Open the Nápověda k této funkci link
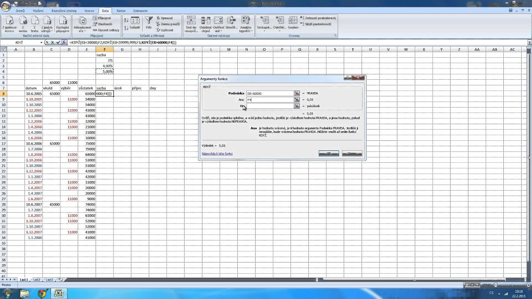Screen dimensions: 532x299 coord(217,154)
